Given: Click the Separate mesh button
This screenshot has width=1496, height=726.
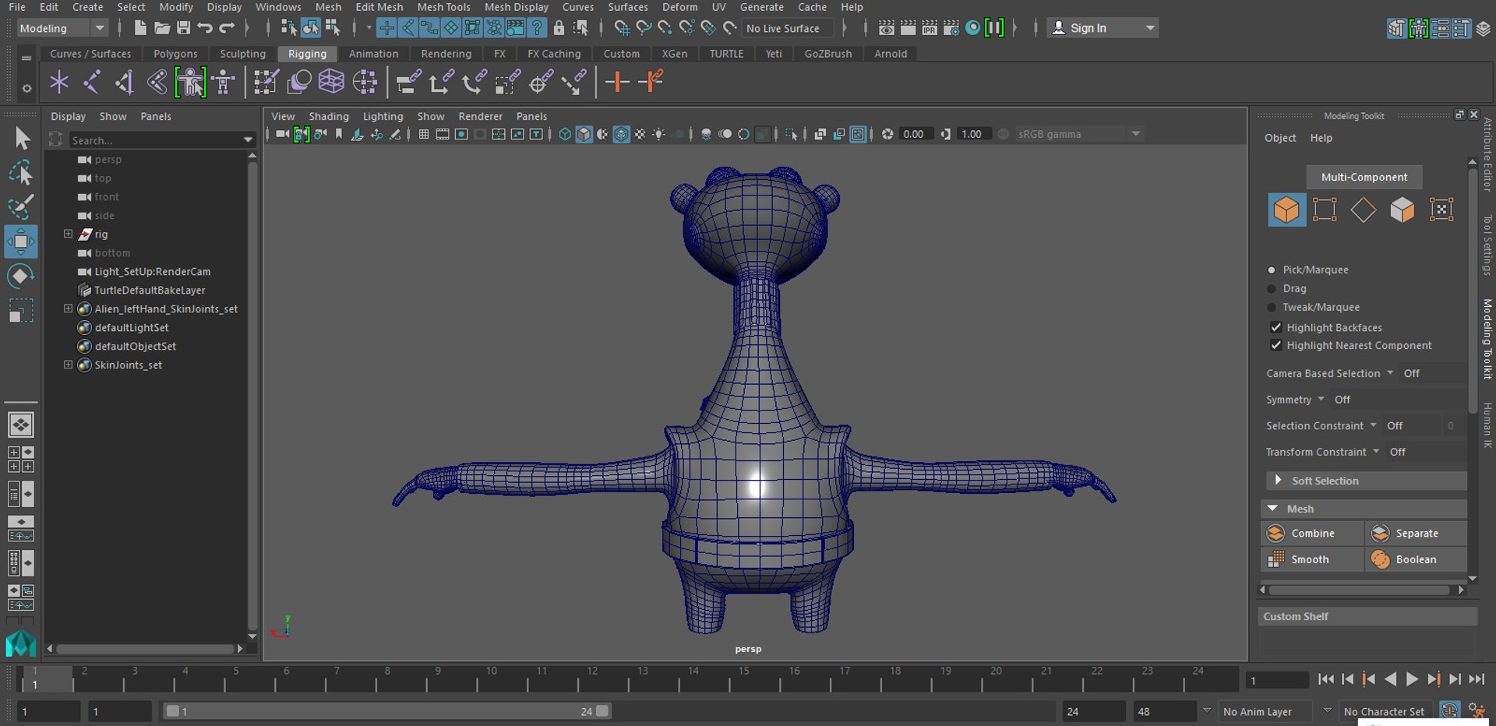Looking at the screenshot, I should tap(1417, 534).
